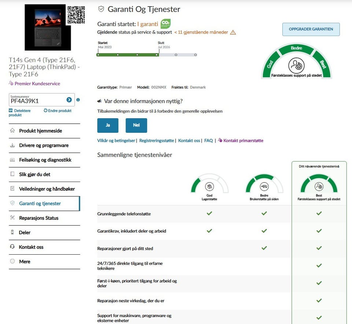
Task: Click the Bedre Brukerstøtte på siden gauge icon
Action: point(264,186)
